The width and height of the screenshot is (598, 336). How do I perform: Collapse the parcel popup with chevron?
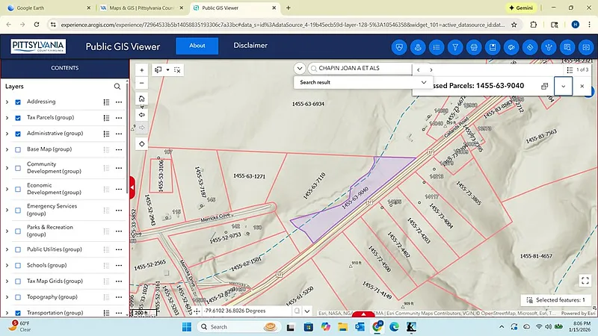tap(564, 86)
